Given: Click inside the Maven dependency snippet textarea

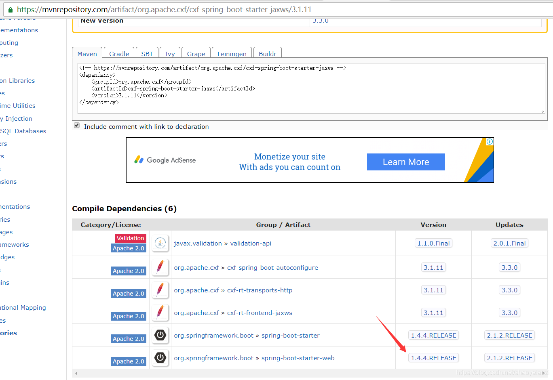Looking at the screenshot, I should point(311,88).
